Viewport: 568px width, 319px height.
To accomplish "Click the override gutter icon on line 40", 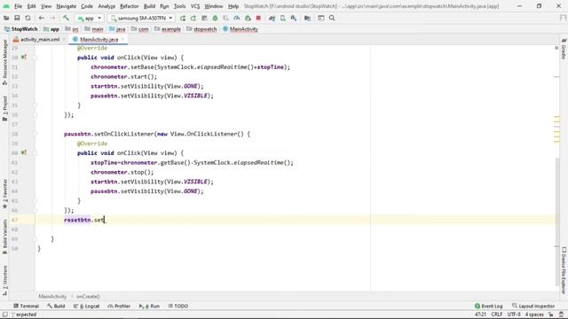I will (x=24, y=152).
